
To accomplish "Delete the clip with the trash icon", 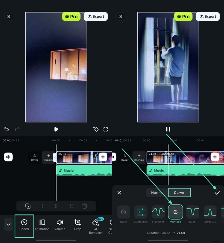I will (85, 206).
